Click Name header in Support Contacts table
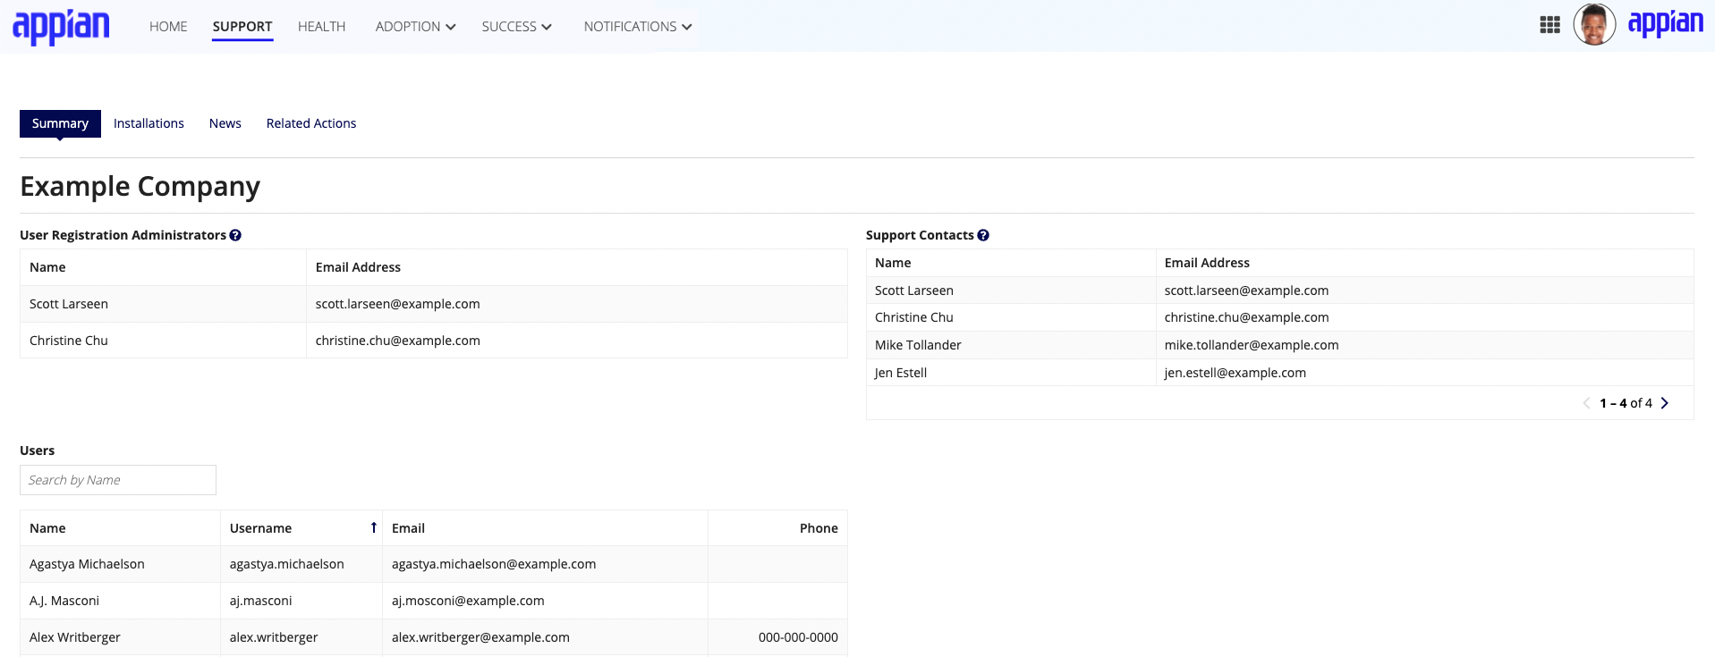Image resolution: width=1715 pixels, height=657 pixels. tap(893, 263)
